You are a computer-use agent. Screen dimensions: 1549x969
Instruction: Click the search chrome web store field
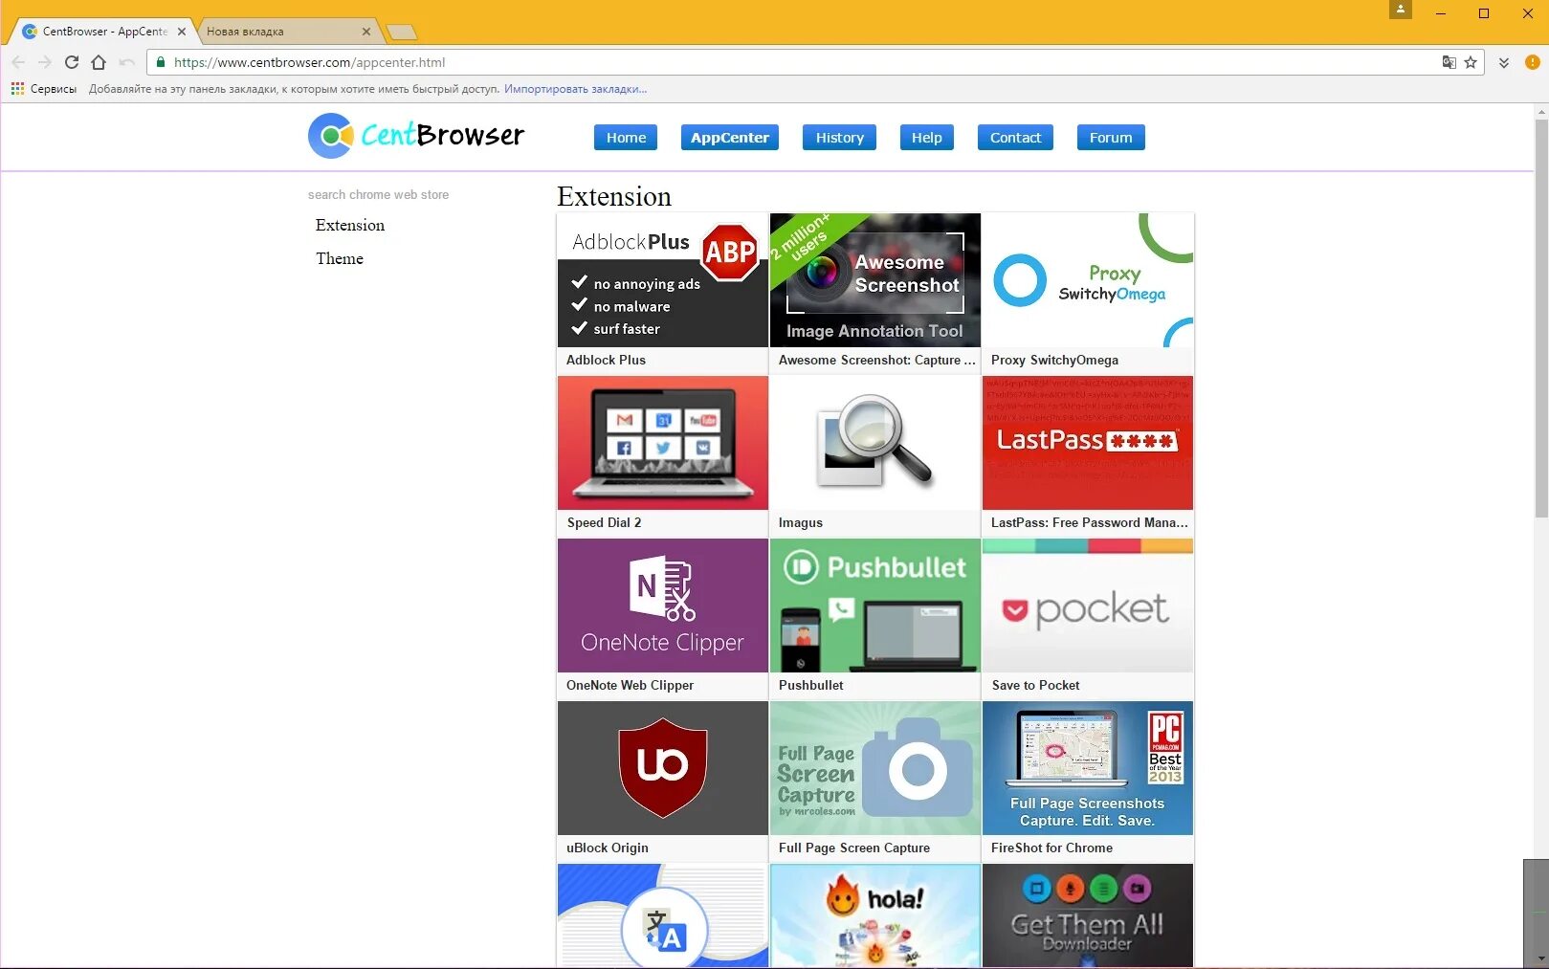click(x=379, y=194)
